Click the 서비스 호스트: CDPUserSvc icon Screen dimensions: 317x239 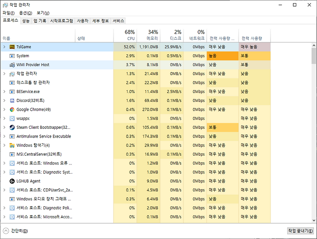pyautogui.click(x=12, y=190)
